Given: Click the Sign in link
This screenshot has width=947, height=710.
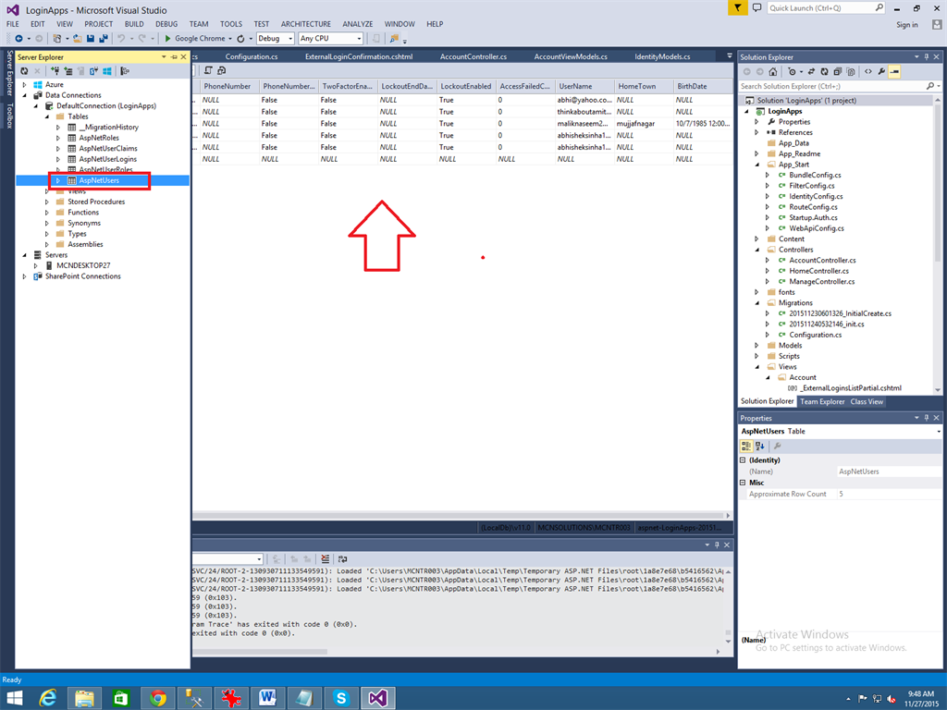Looking at the screenshot, I should coord(906,25).
